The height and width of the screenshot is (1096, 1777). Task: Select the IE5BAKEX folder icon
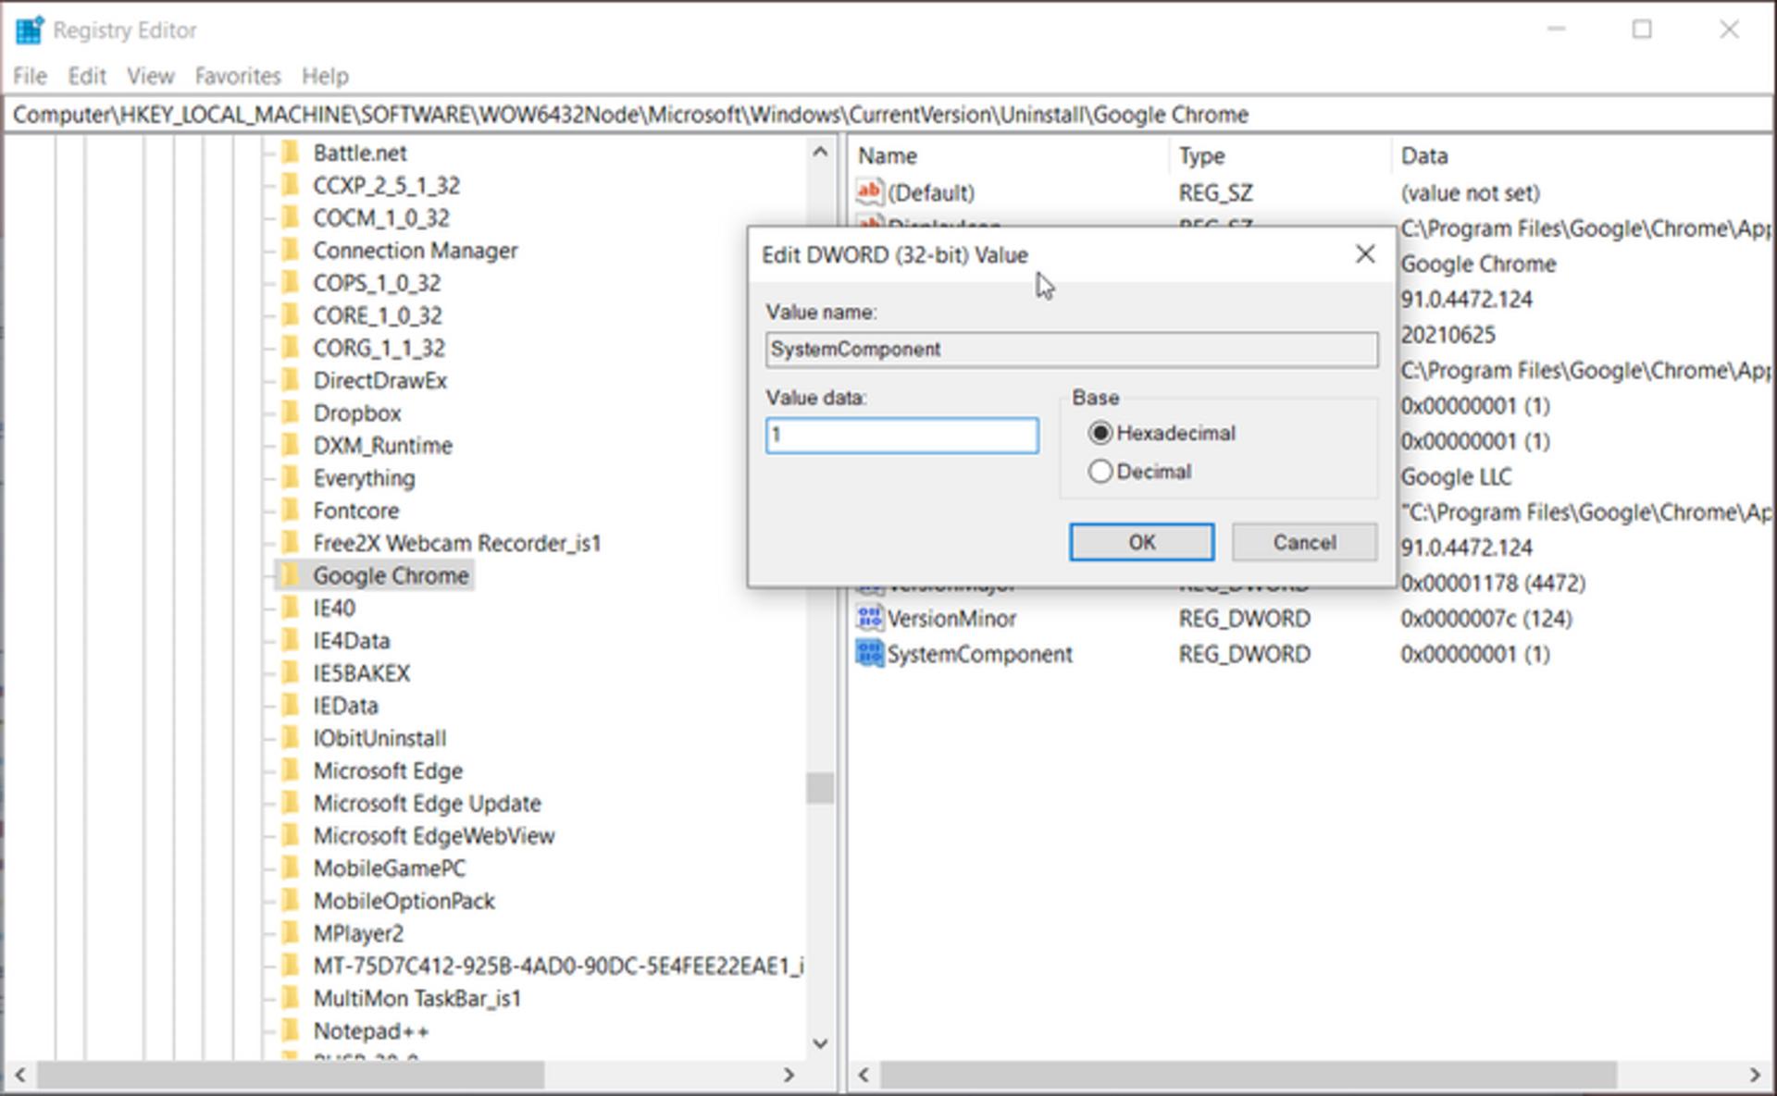(x=290, y=672)
